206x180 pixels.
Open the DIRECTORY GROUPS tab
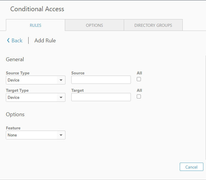(153, 25)
